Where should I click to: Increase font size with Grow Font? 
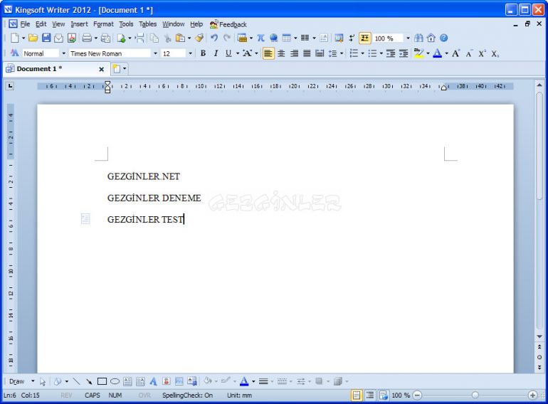(x=455, y=53)
